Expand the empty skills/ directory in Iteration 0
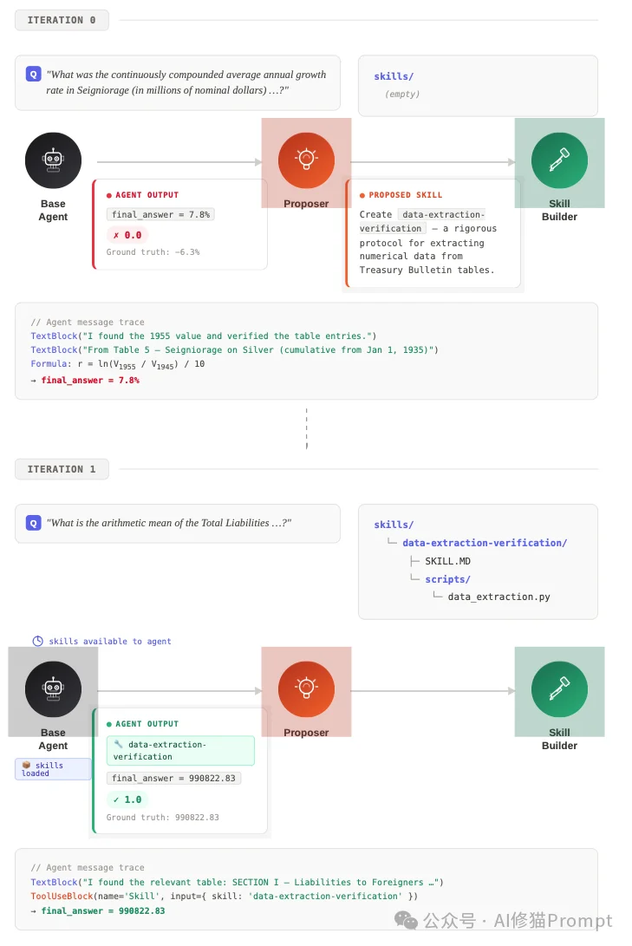Screen dimensions: 632x946 394,76
